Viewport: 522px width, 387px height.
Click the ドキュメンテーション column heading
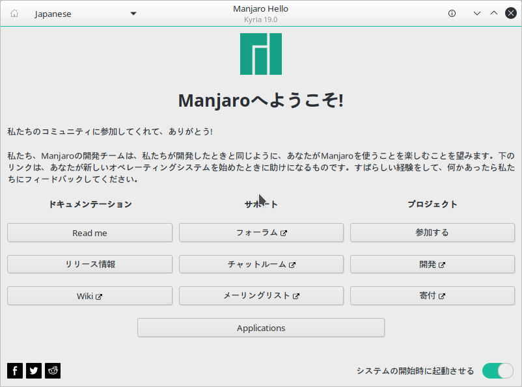[90, 204]
